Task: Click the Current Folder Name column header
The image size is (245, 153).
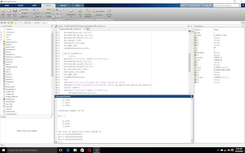Action: 10,29
